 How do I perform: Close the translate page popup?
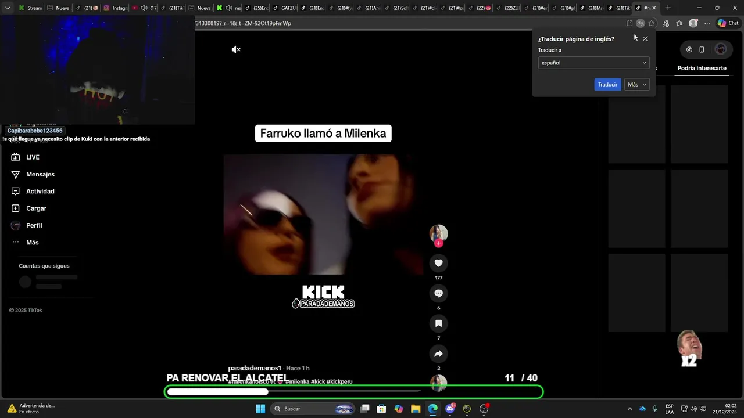[x=645, y=39]
